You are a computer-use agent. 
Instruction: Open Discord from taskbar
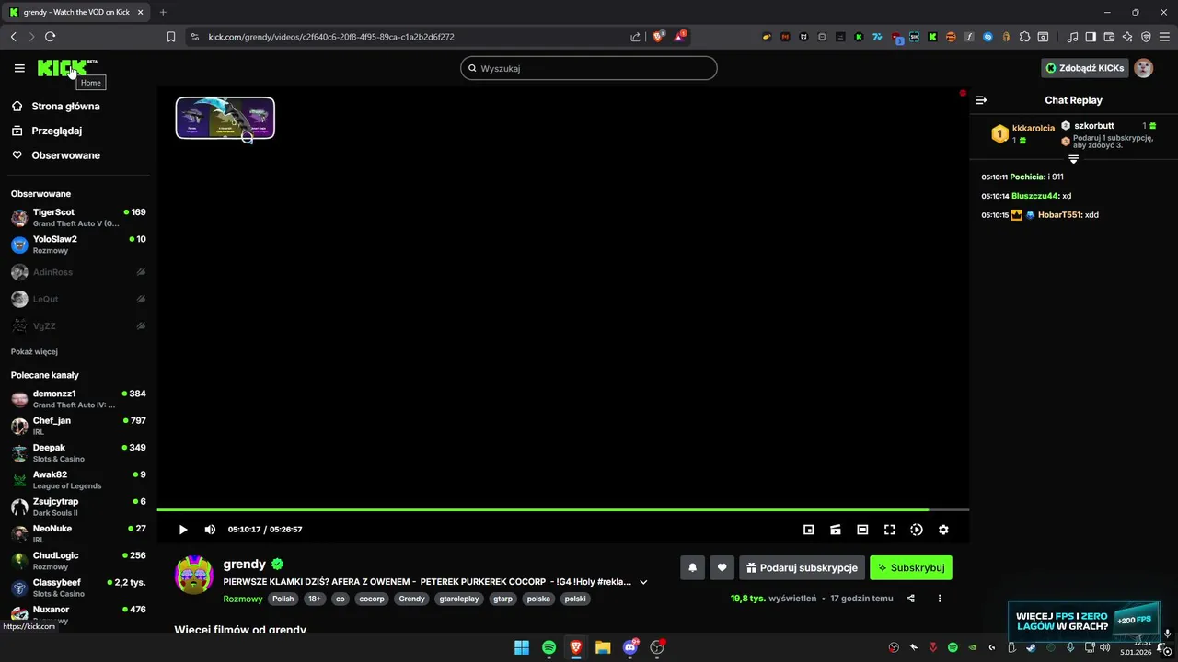point(630,647)
